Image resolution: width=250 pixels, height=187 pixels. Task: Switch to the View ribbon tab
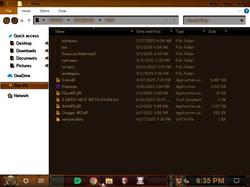(x=62, y=11)
